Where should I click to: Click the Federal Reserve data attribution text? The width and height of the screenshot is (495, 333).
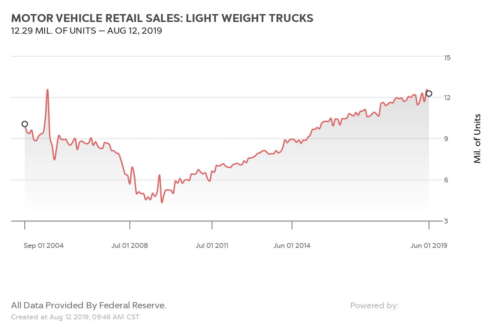tap(88, 305)
